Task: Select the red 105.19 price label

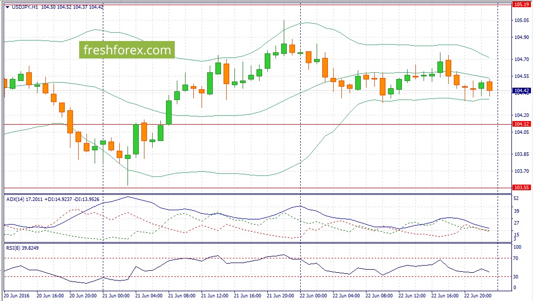Action: pyautogui.click(x=521, y=4)
